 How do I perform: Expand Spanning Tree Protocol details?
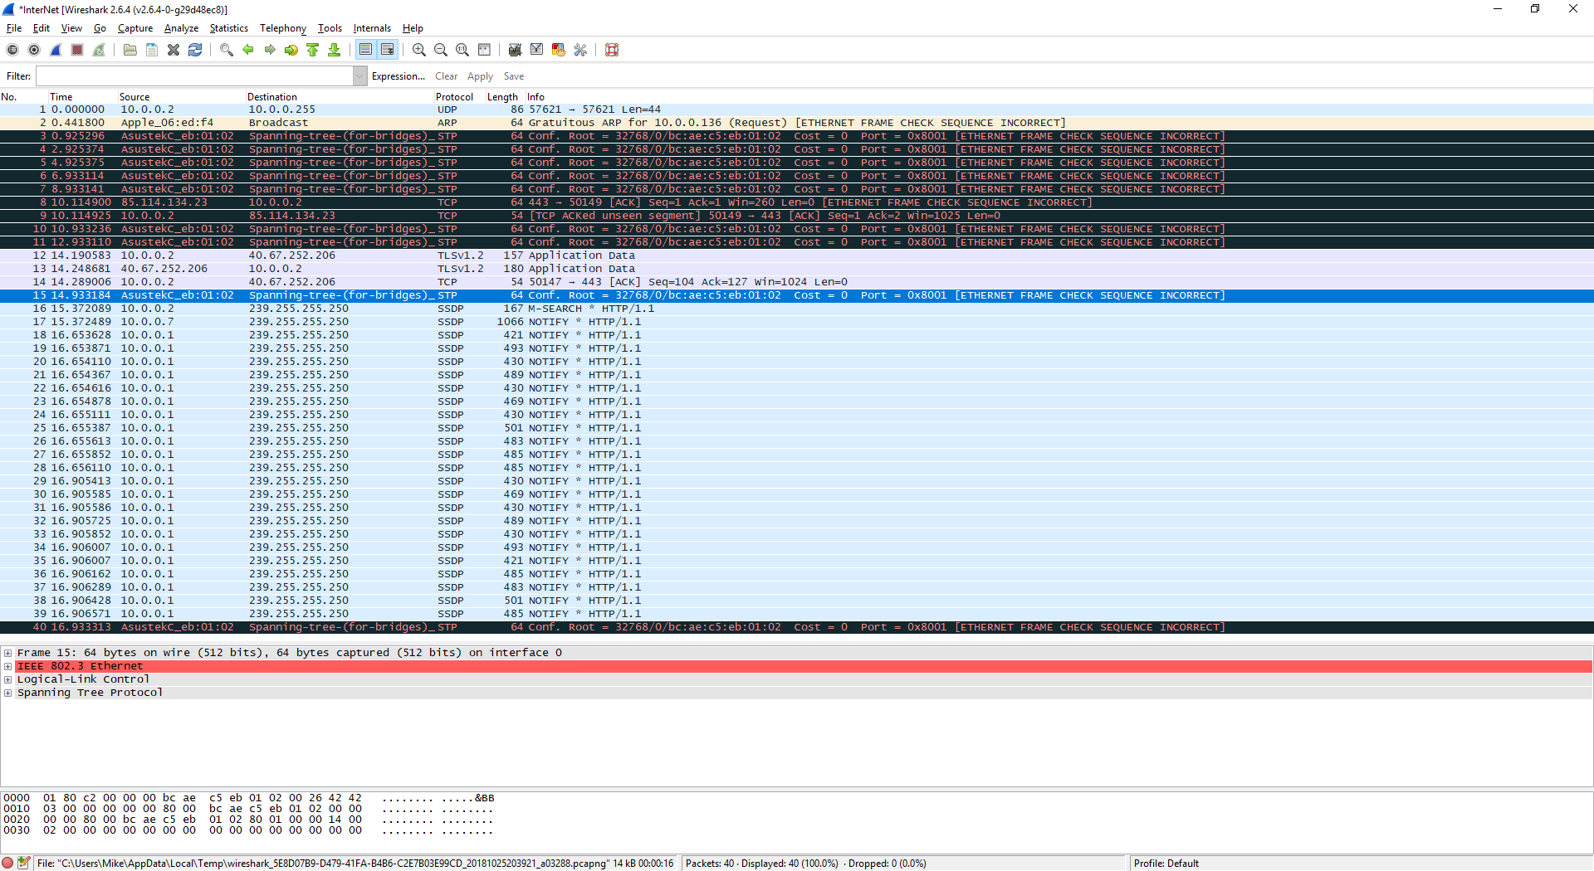[x=8, y=693]
